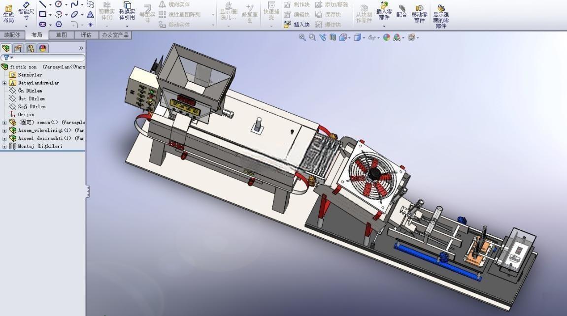
Task: Collapse the feature tree panel using double chevron
Action: pyautogui.click(x=81, y=48)
